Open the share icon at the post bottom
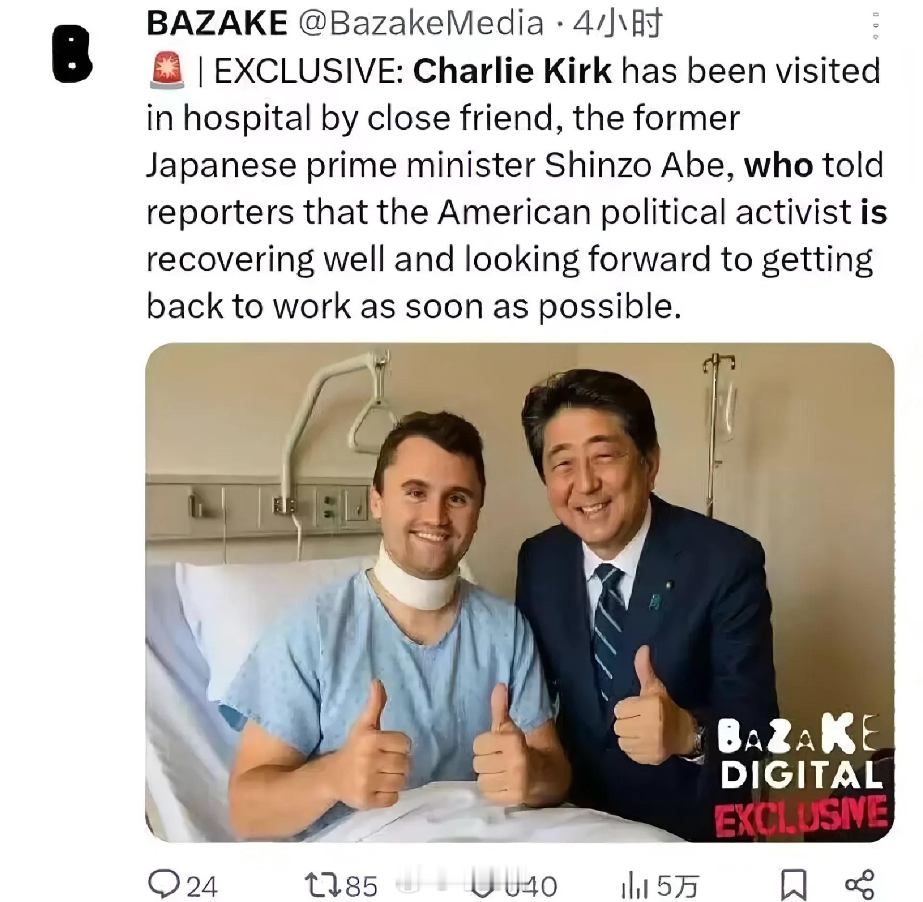This screenshot has width=923, height=902. point(860,885)
